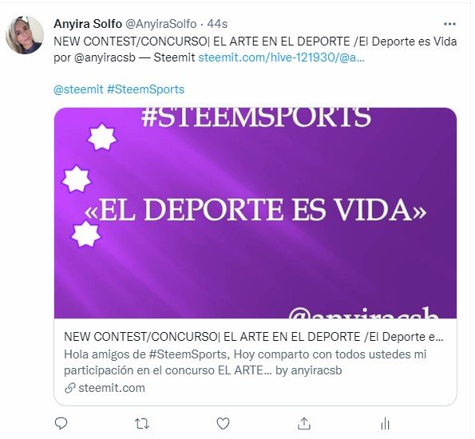Click the steemit.com domain in card footer
The image size is (475, 439).
112,388
